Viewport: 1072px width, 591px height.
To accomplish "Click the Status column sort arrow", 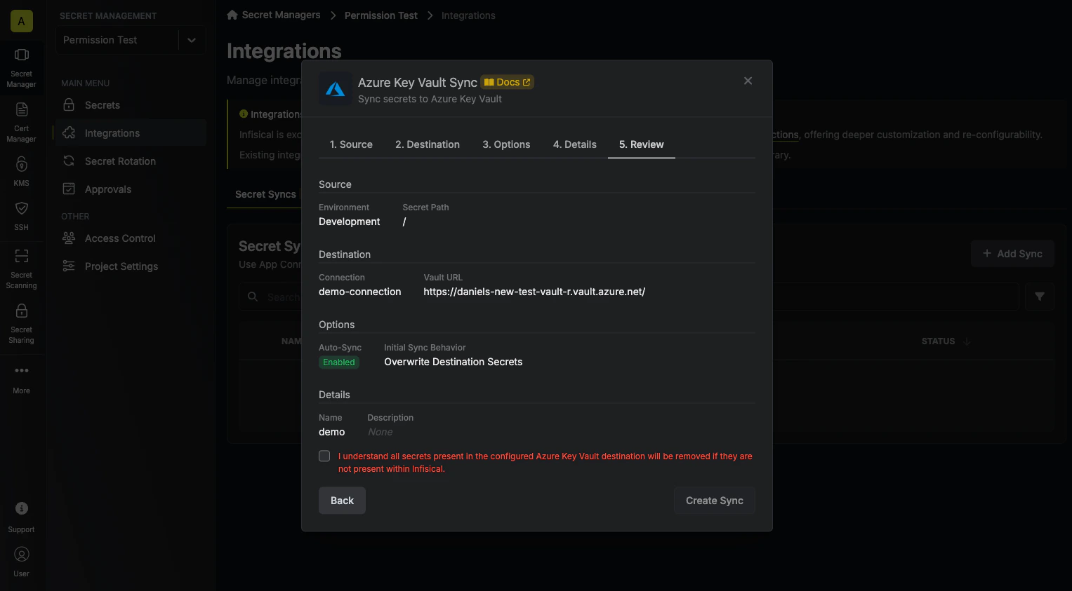I will click(x=967, y=341).
